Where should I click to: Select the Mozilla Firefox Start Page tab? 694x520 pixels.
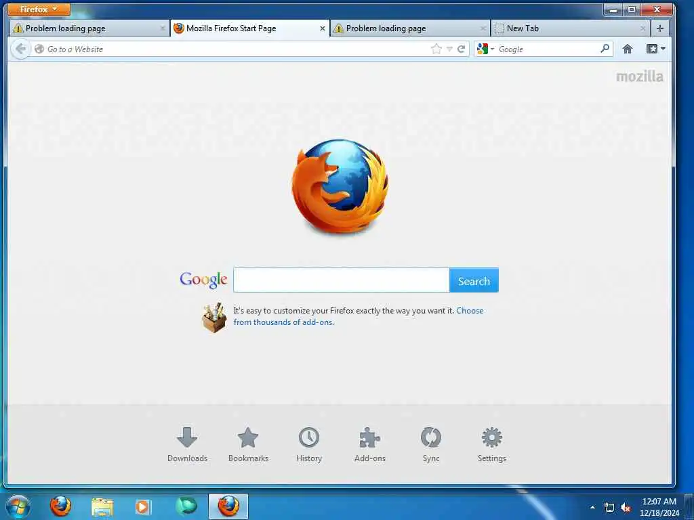coord(249,28)
